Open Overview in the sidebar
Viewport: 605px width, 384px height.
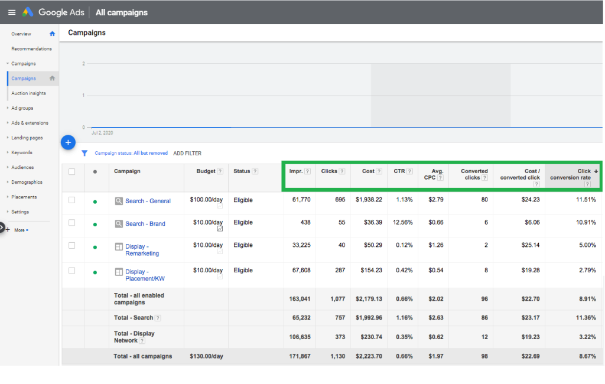(21, 34)
